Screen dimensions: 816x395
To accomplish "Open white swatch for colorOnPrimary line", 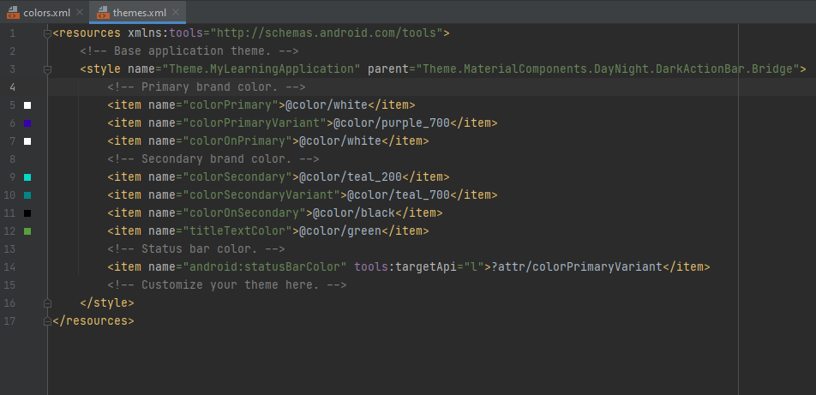I will [x=27, y=141].
